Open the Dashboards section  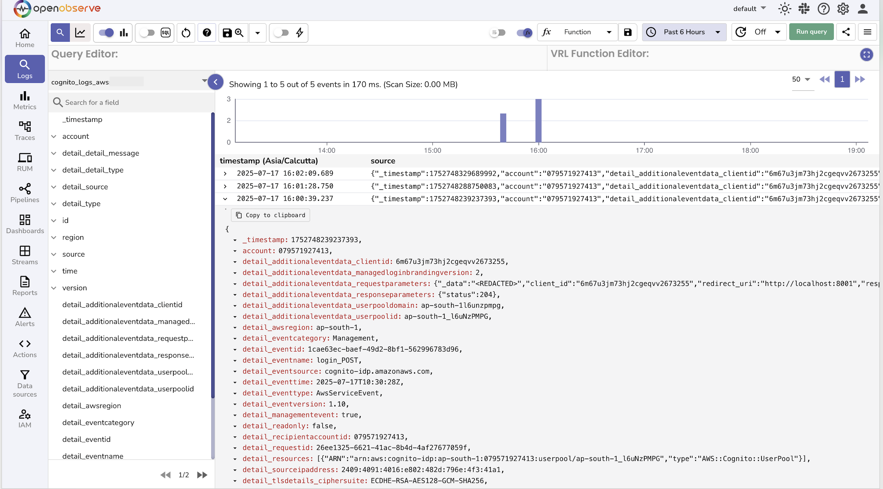[x=24, y=224]
